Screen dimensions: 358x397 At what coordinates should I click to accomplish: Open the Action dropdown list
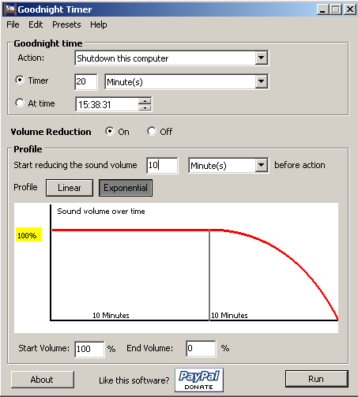click(x=261, y=58)
